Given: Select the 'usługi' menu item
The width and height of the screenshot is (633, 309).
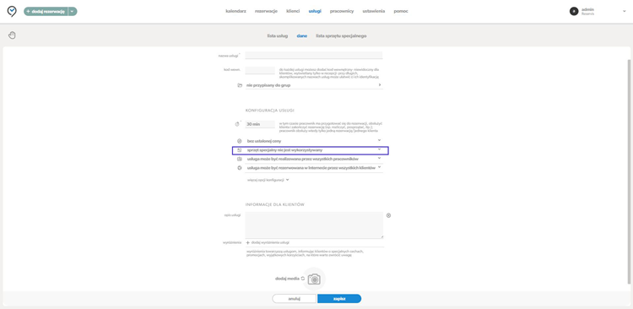Looking at the screenshot, I should [x=315, y=11].
